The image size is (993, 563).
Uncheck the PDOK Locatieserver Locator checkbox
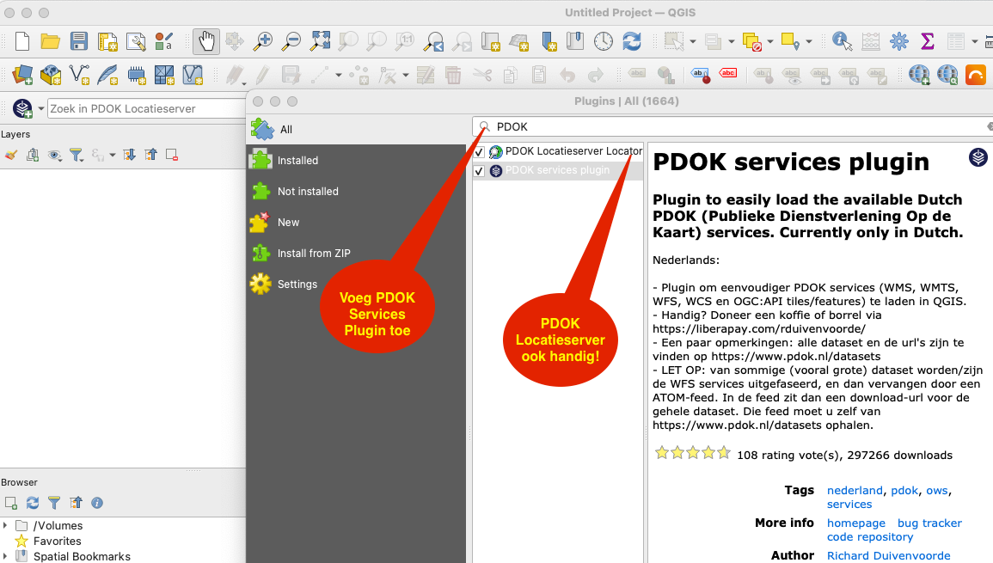[x=480, y=152]
